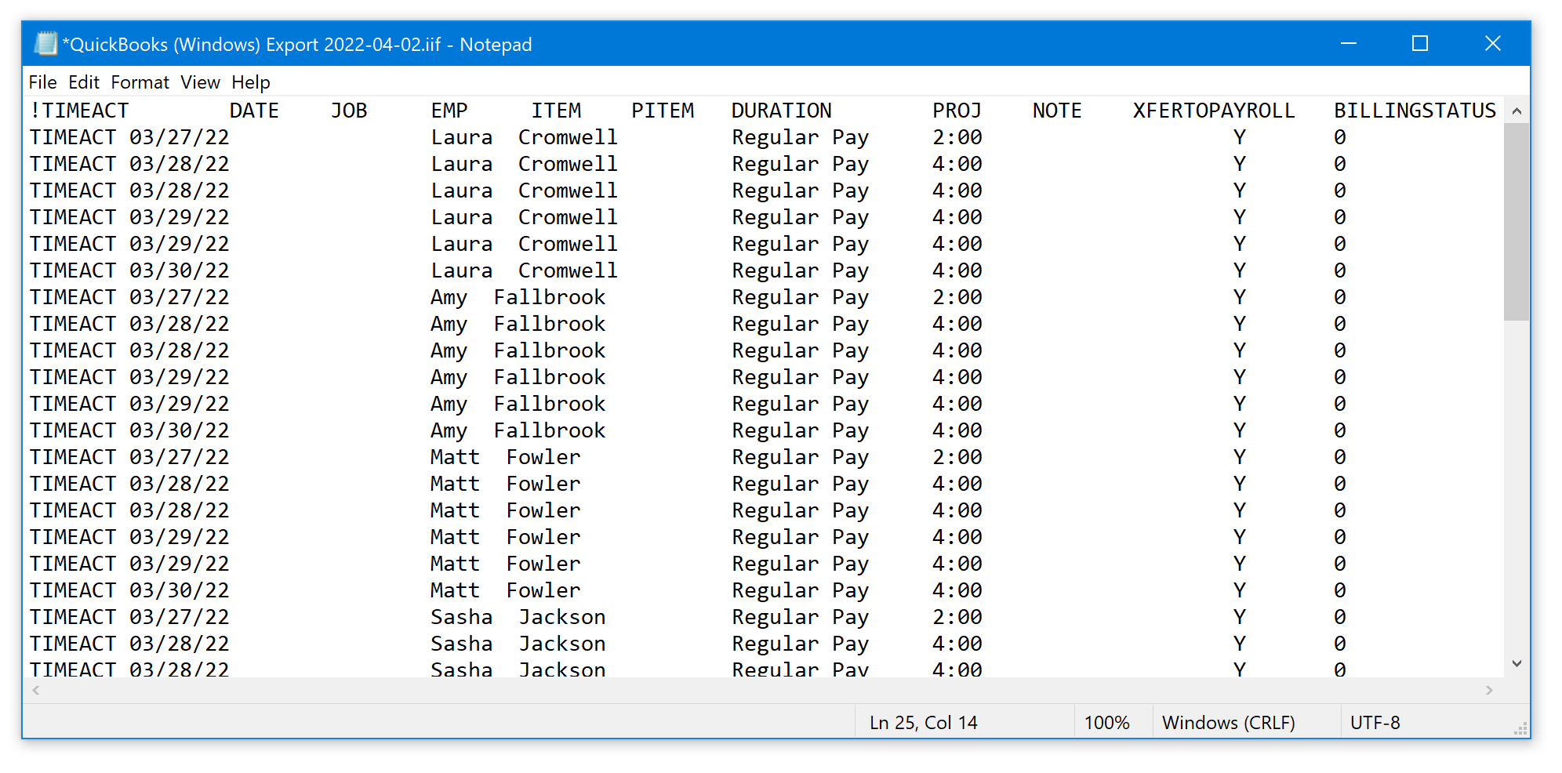
Task: Click the 'XFERTOPAYROLL' column header
Action: point(1214,111)
